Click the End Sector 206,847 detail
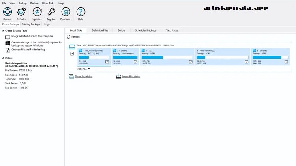The width and height of the screenshot is (296, 166). tap(17, 88)
